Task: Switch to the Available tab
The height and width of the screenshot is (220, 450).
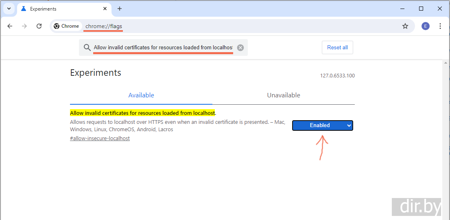Action: pyautogui.click(x=141, y=95)
